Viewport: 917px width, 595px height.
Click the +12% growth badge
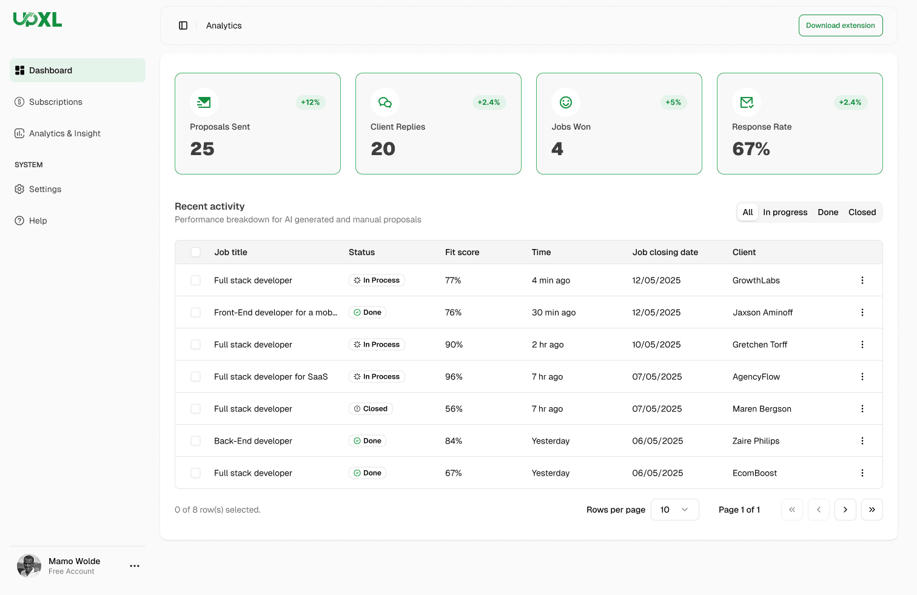(x=311, y=102)
